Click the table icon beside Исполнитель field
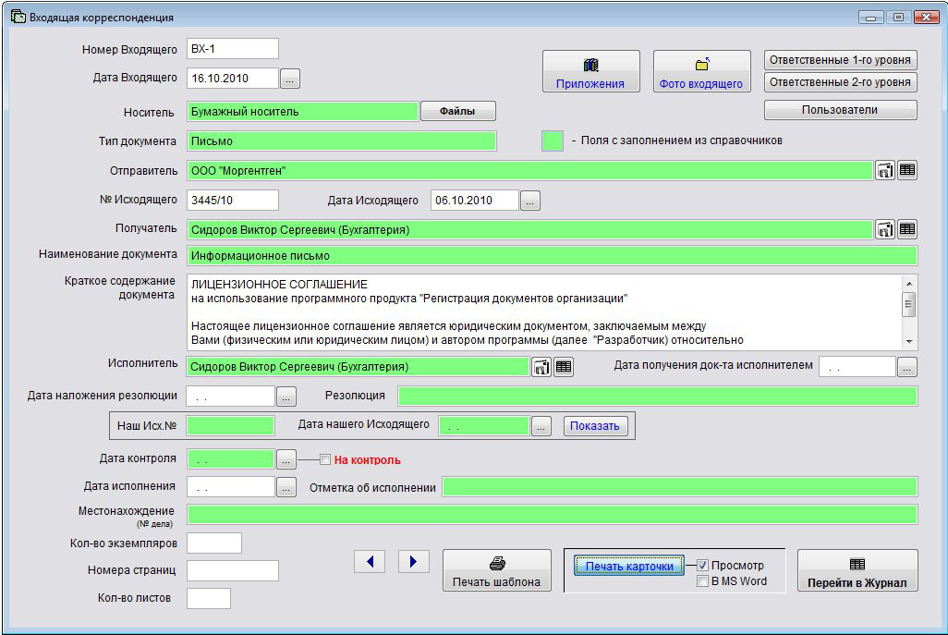This screenshot has width=948, height=635. tap(564, 367)
